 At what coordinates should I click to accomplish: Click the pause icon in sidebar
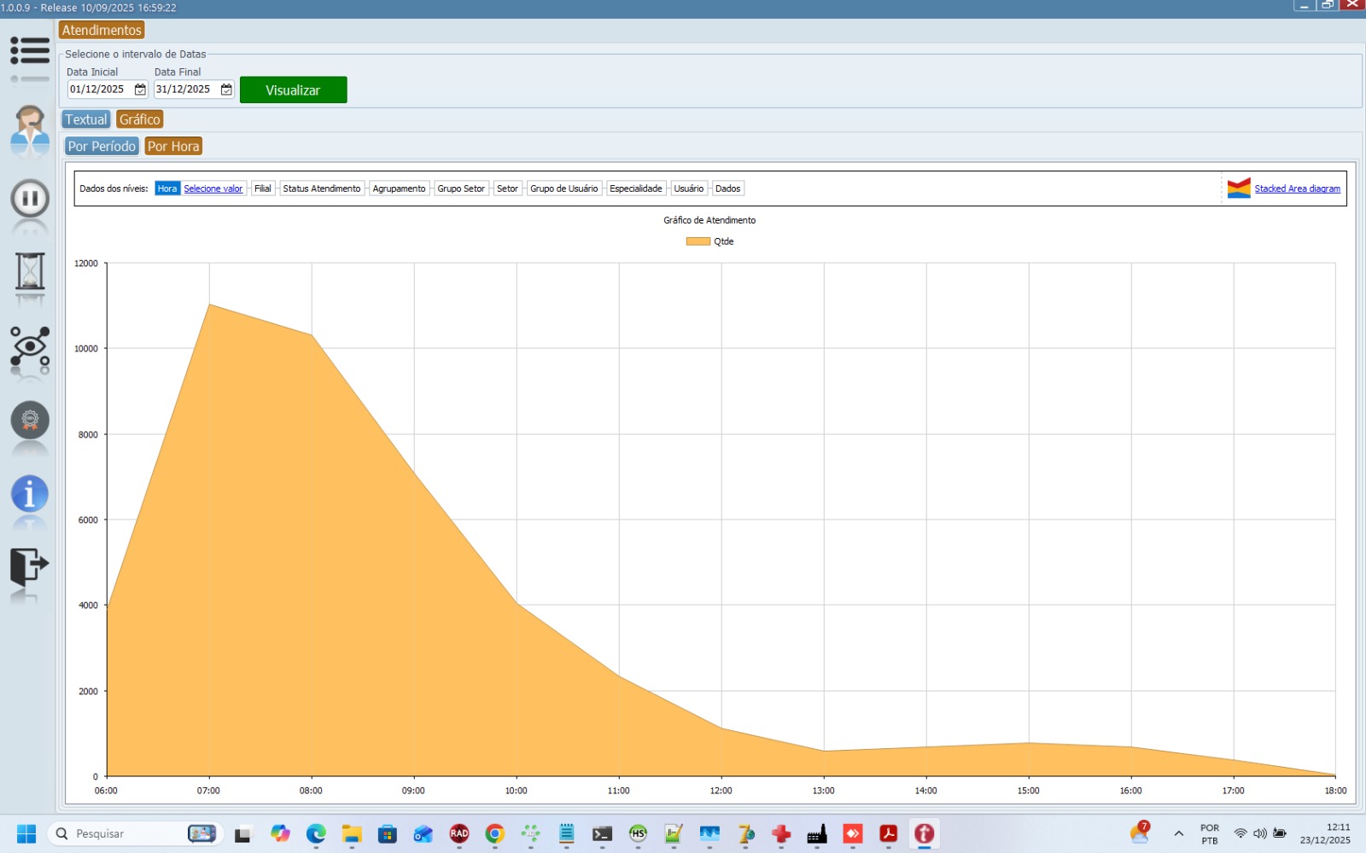click(x=30, y=200)
